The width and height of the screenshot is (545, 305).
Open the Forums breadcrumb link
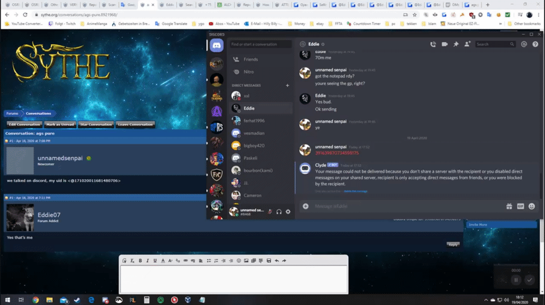(x=12, y=114)
